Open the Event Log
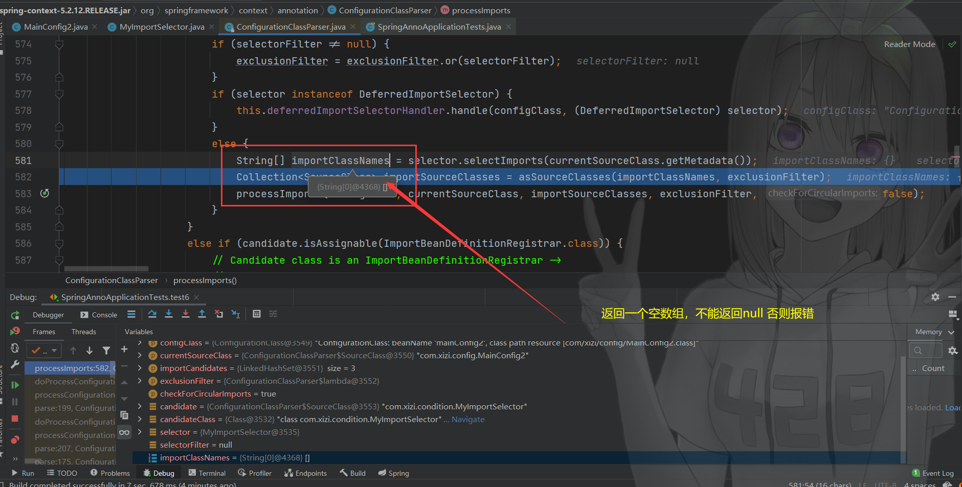The width and height of the screenshot is (962, 487). pyautogui.click(x=933, y=473)
